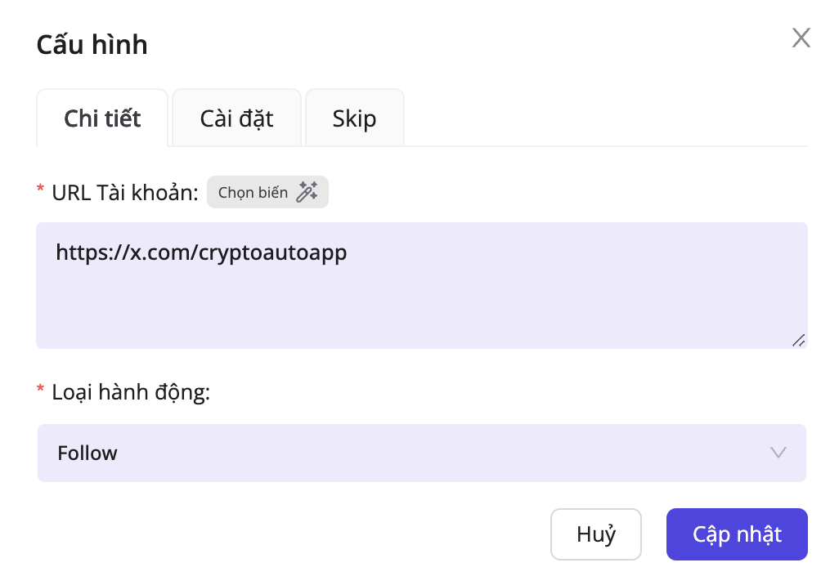The height and width of the screenshot is (585, 839).
Task: Focus the URL Tài khoản text area
Action: coord(421,286)
